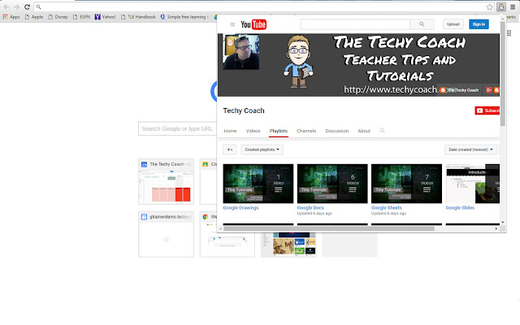This screenshot has width=520, height=325.
Task: Click the Google Drawings playlist title
Action: tap(240, 208)
